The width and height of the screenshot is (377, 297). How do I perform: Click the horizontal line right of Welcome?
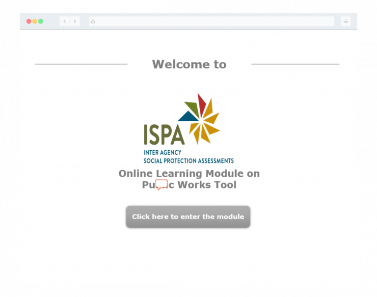tap(295, 64)
